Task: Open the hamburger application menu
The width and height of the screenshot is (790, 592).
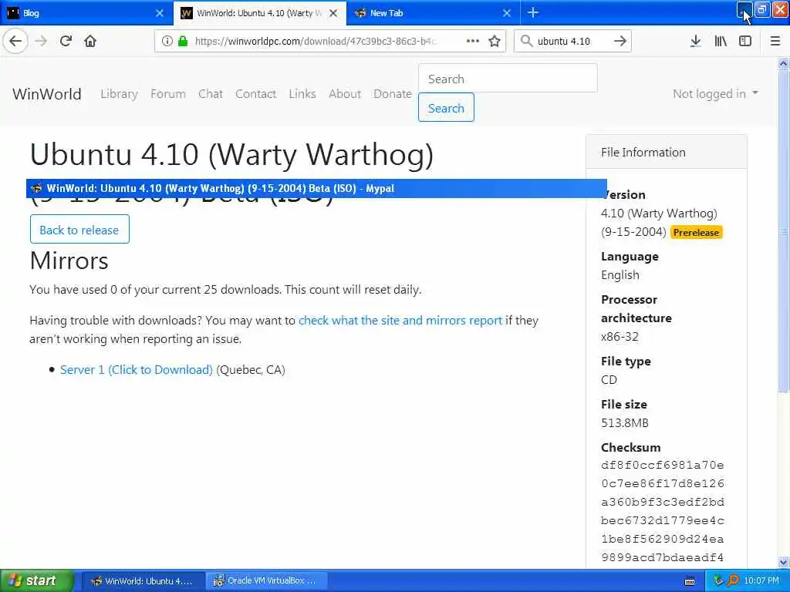Action: pyautogui.click(x=775, y=41)
